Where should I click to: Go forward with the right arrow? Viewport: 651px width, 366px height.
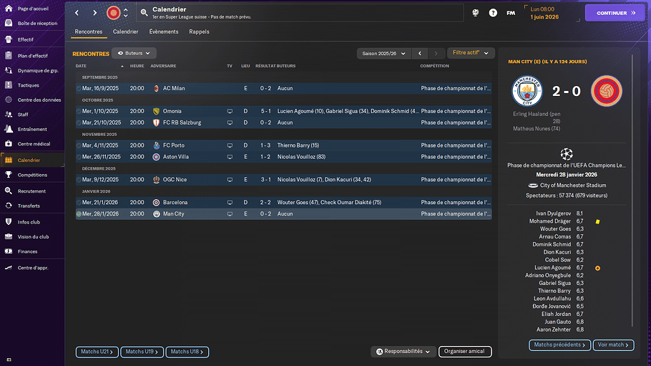coord(94,13)
